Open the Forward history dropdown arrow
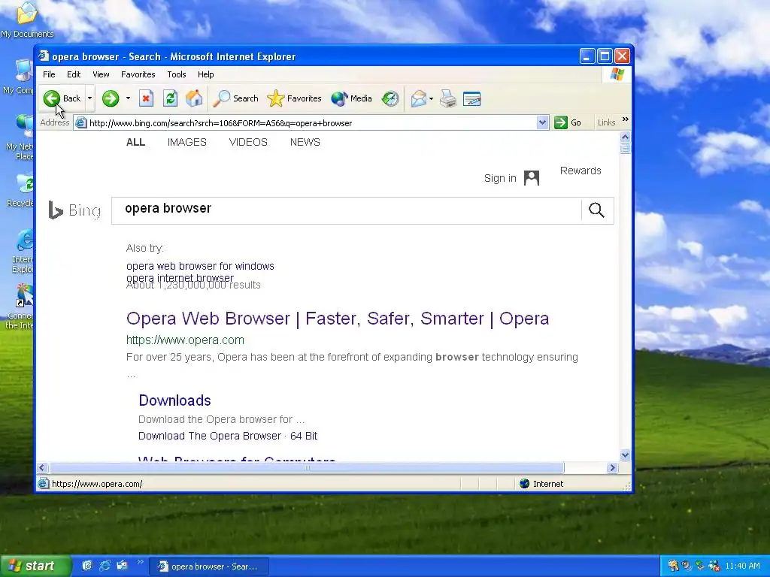This screenshot has height=577, width=770. pyautogui.click(x=128, y=98)
